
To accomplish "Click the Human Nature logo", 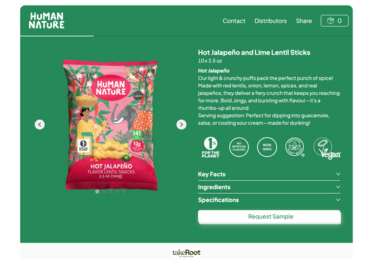I will (x=47, y=21).
